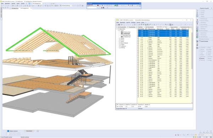Open Bearbeiten menu in main window
This screenshot has width=213, height=138.
click(7, 4)
